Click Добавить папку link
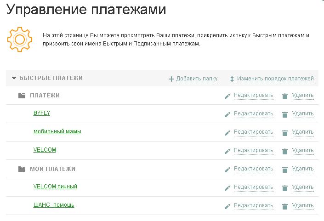Image resolution: width=324 pixels, height=221 pixels. pos(197,79)
